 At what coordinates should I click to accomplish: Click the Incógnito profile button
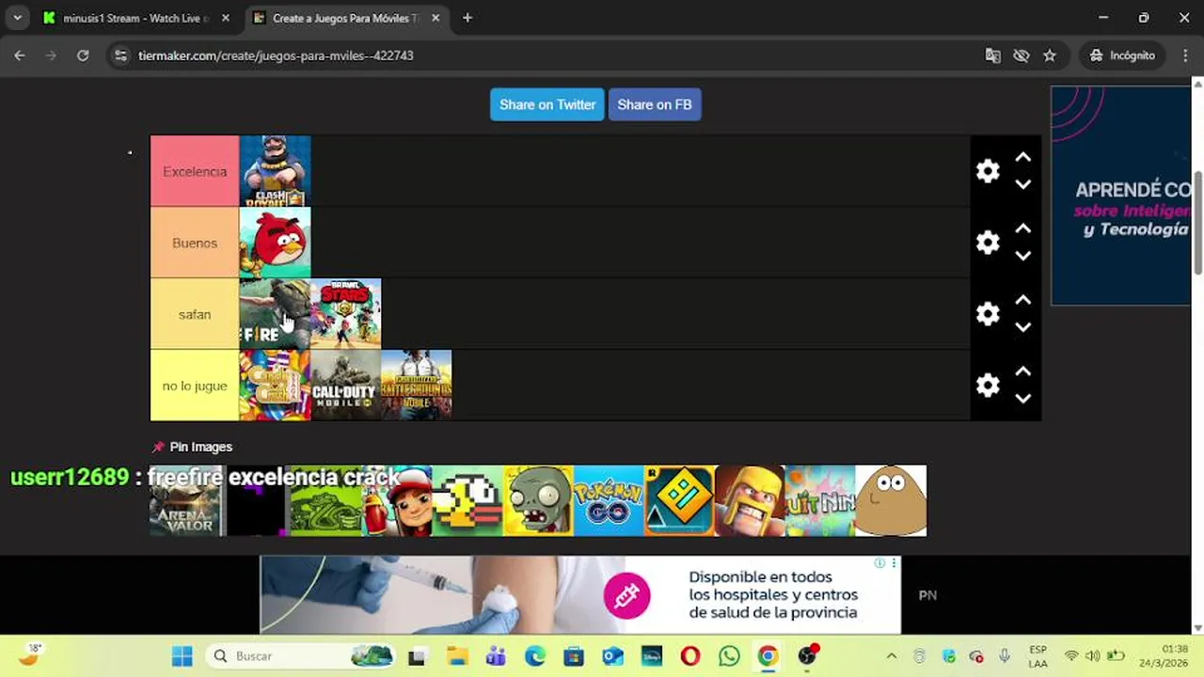click(x=1122, y=55)
